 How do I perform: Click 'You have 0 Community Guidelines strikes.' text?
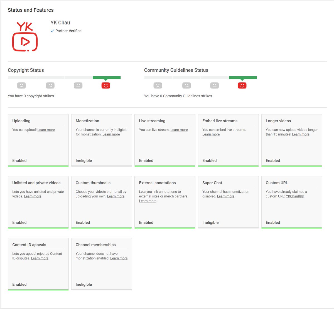(x=178, y=96)
